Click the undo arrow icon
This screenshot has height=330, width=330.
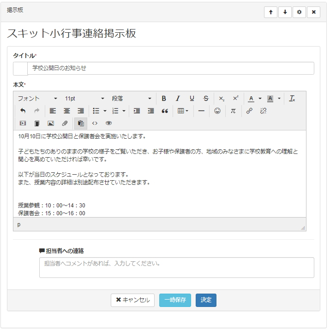(23, 111)
